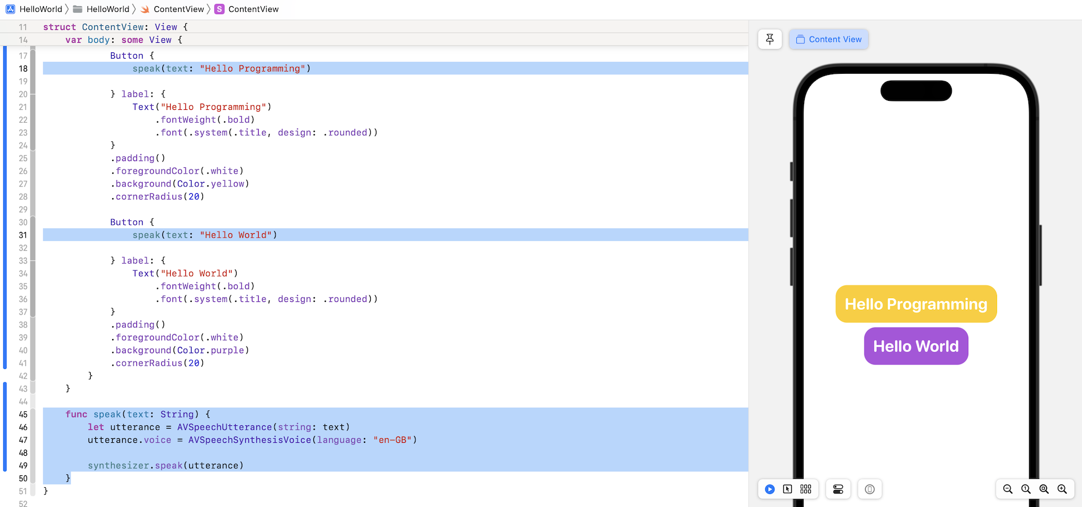Click the Zoom to Fit magnifier icon
The image size is (1082, 507).
1044,489
